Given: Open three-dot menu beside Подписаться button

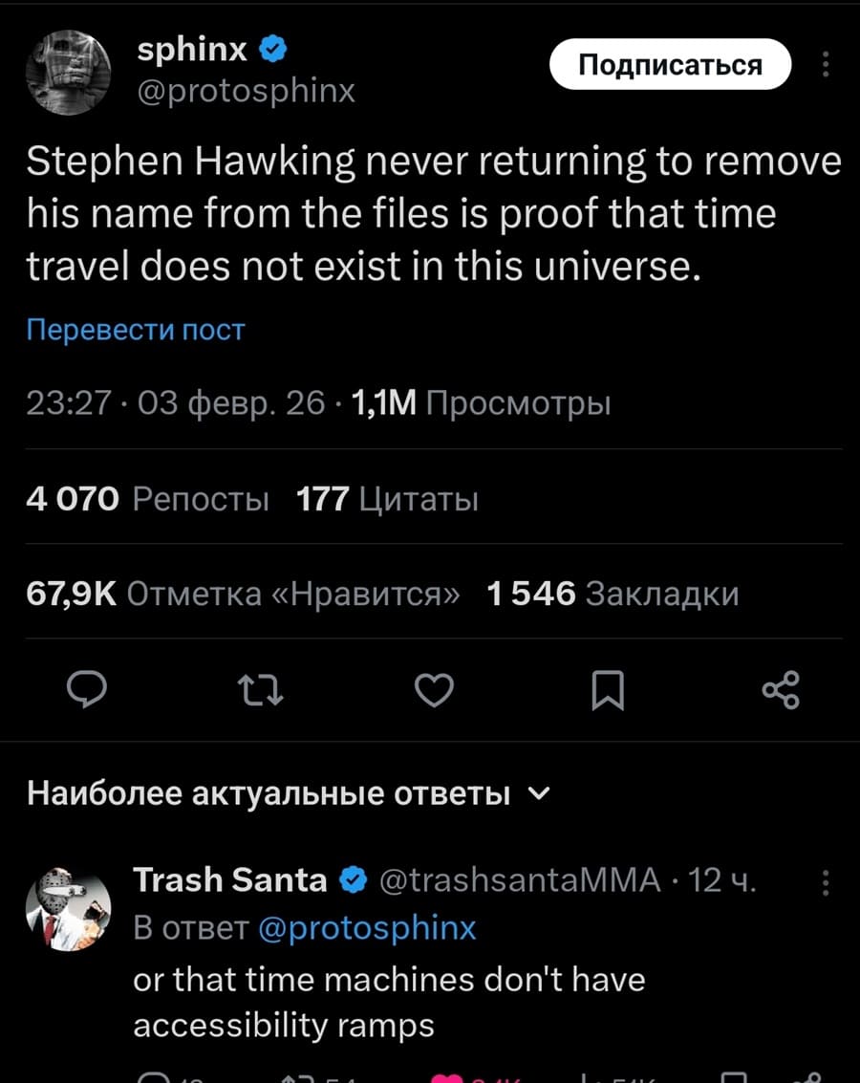Looking at the screenshot, I should point(826,65).
